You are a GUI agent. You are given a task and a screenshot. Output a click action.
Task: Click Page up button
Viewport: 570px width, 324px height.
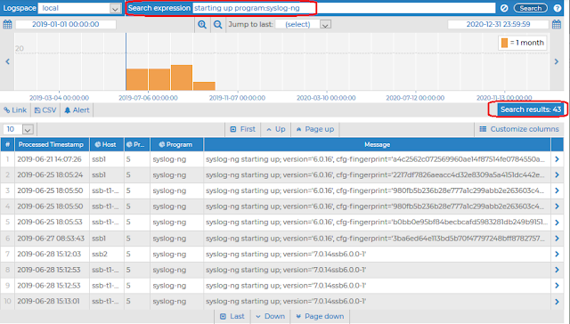[x=315, y=129]
